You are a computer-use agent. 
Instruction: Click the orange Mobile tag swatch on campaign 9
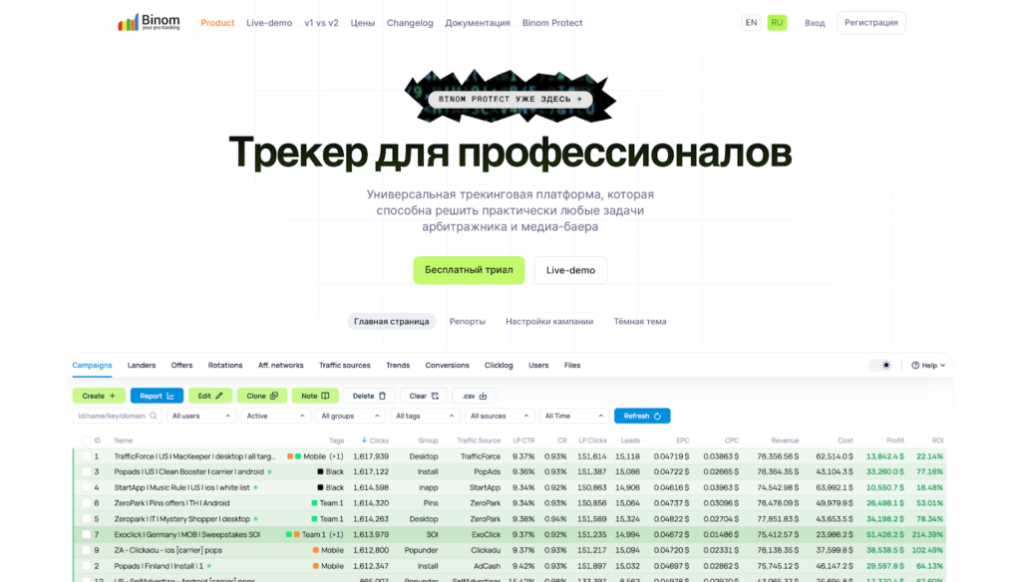pos(316,551)
